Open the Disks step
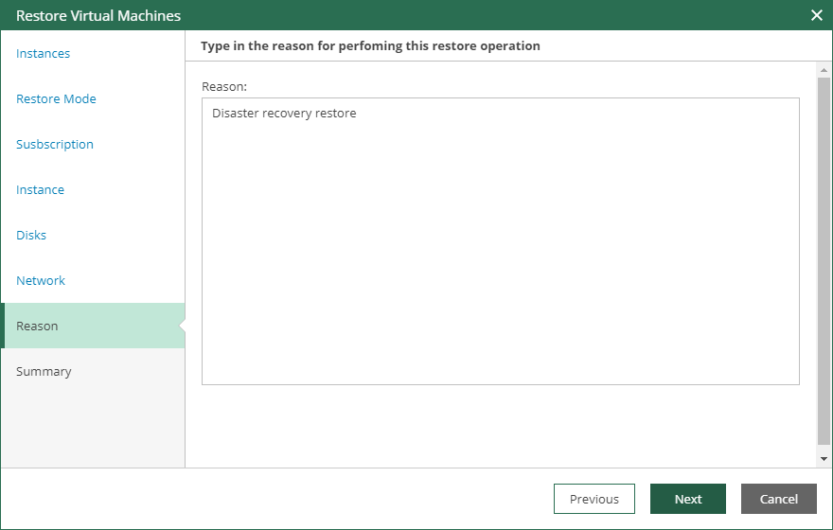Image resolution: width=833 pixels, height=530 pixels. click(x=31, y=236)
